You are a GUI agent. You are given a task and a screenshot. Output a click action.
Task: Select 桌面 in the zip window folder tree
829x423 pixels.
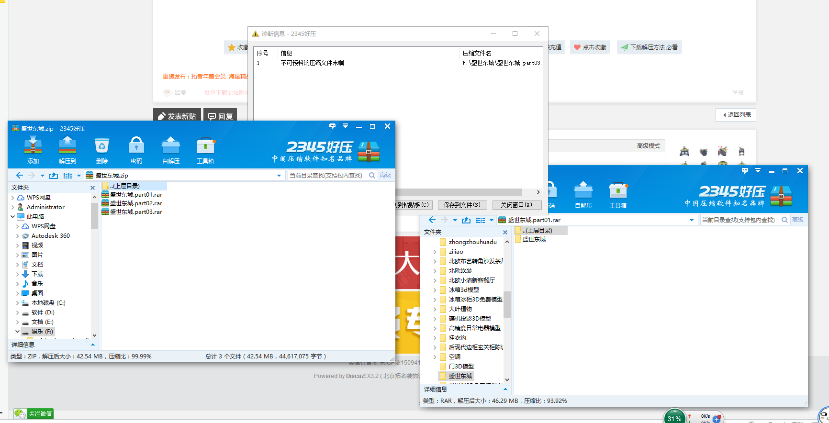37,293
